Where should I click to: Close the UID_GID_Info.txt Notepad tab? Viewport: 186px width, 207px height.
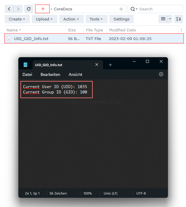point(97,65)
